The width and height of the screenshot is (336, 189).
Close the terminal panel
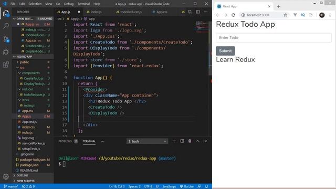(x=205, y=141)
